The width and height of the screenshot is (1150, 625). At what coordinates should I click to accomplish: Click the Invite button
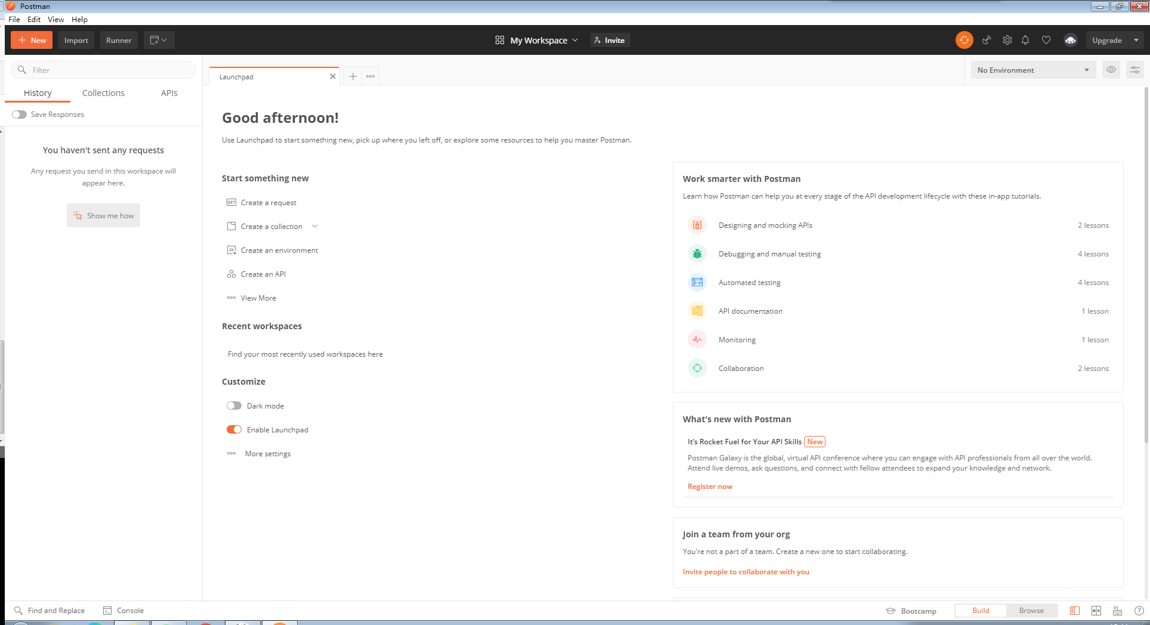point(610,40)
